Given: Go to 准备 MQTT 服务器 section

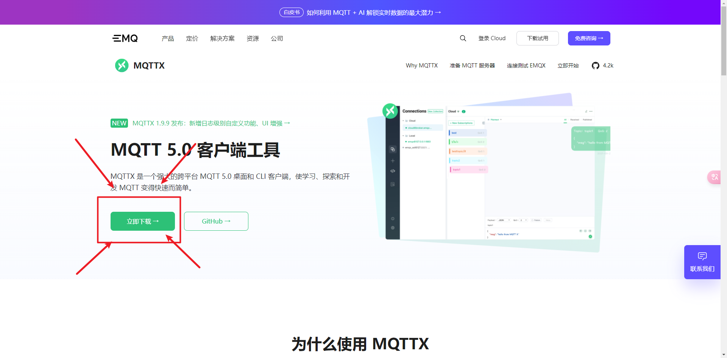Looking at the screenshot, I should click(472, 66).
